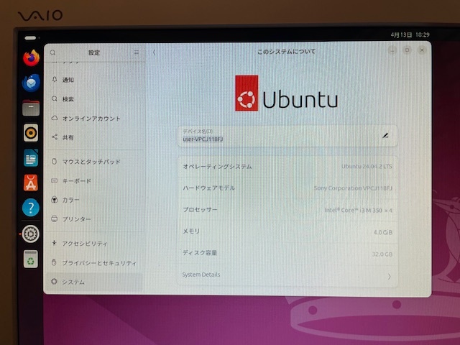Open the Ubuntu App Center

click(31, 183)
